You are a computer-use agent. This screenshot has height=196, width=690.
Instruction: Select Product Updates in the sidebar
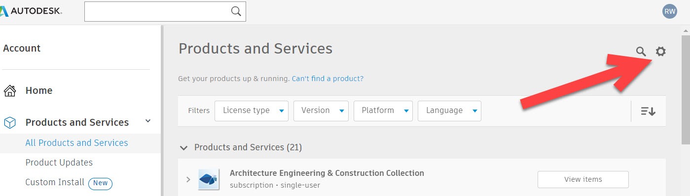coord(59,162)
